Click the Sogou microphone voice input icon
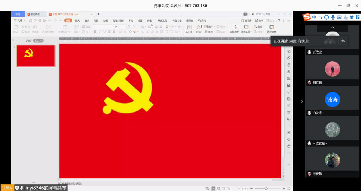 [333, 17]
